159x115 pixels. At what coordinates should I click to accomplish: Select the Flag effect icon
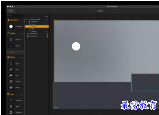pyautogui.click(x=11, y=76)
